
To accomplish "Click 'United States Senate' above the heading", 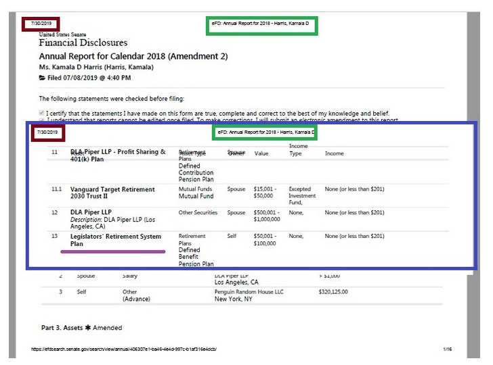I will 62,34.
